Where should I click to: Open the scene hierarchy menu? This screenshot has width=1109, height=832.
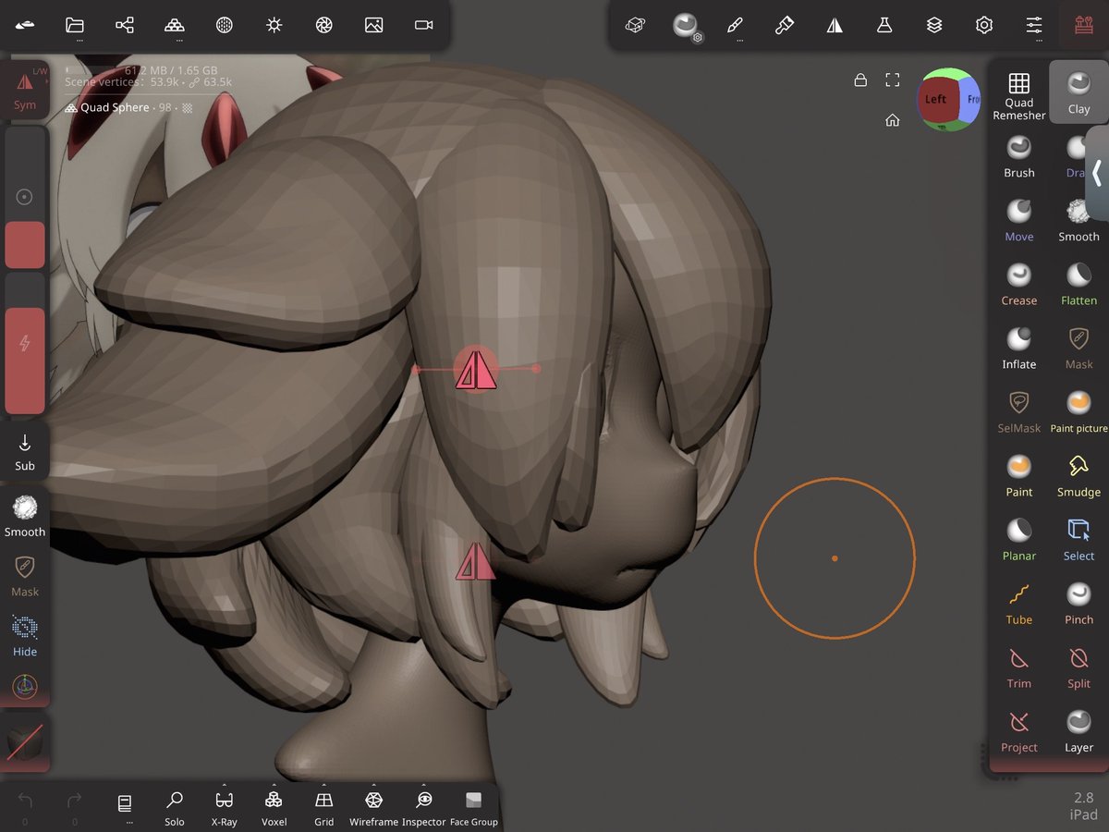tap(125, 26)
